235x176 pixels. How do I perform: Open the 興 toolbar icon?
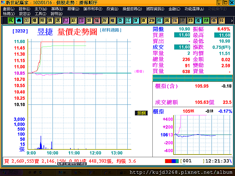[167, 20]
